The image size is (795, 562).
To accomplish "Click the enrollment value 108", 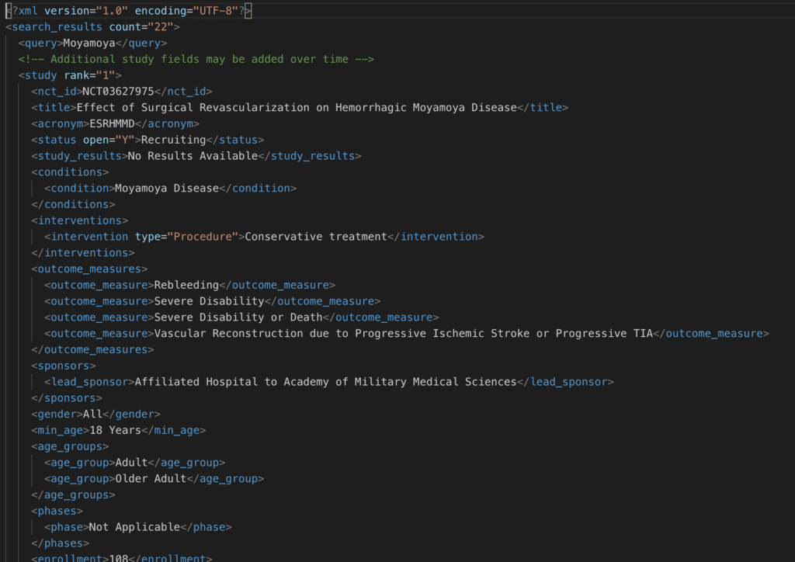I will (x=118, y=558).
